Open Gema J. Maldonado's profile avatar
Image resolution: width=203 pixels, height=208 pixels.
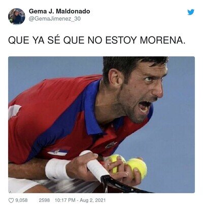[17, 16]
